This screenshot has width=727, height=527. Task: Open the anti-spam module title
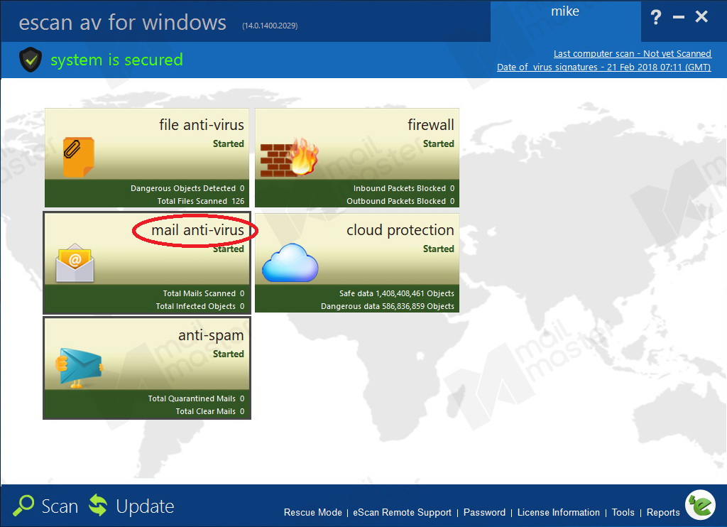[211, 335]
